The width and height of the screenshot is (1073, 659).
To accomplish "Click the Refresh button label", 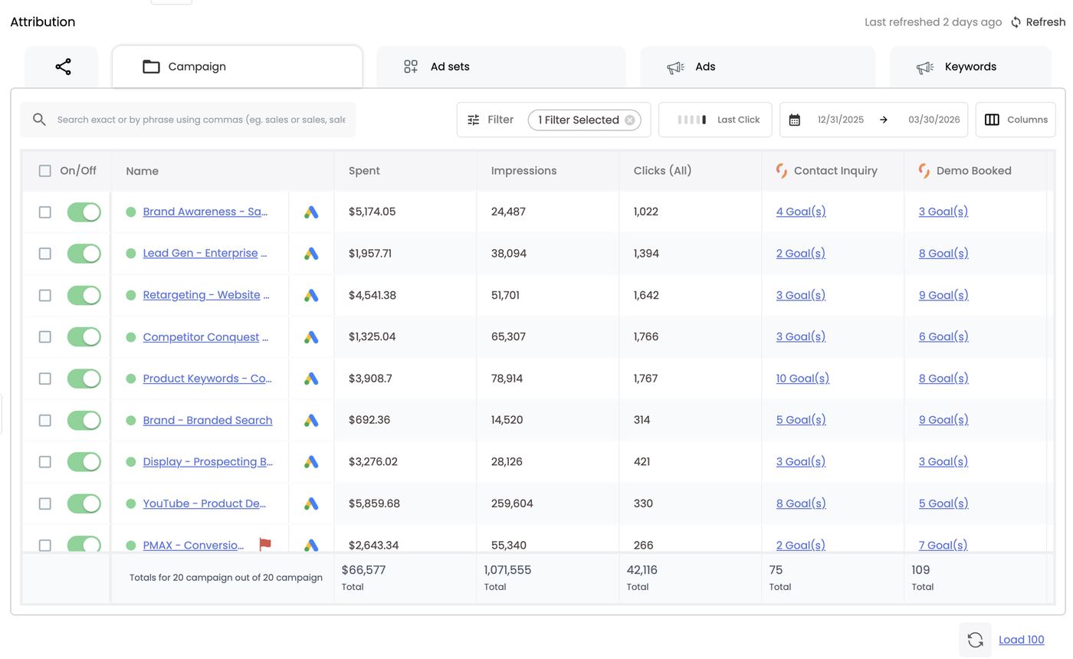I will coord(1045,22).
